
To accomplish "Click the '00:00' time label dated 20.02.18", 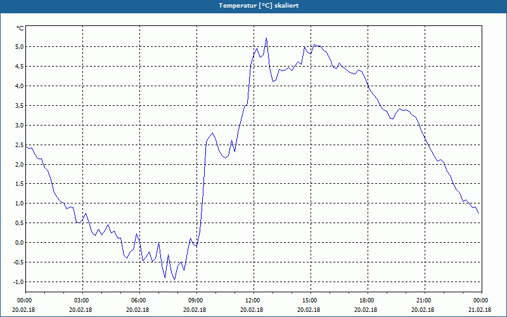I will pos(24,301).
